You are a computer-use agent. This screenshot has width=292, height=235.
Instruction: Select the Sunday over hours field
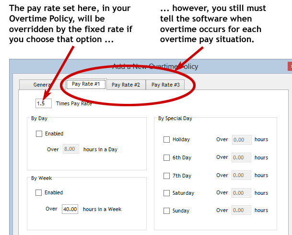coord(240,211)
